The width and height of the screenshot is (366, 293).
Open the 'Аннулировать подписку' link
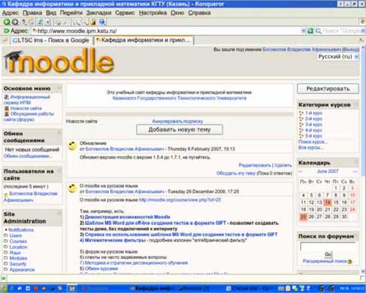pos(177,121)
